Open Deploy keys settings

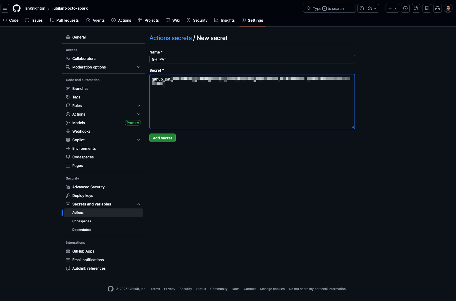(103, 196)
